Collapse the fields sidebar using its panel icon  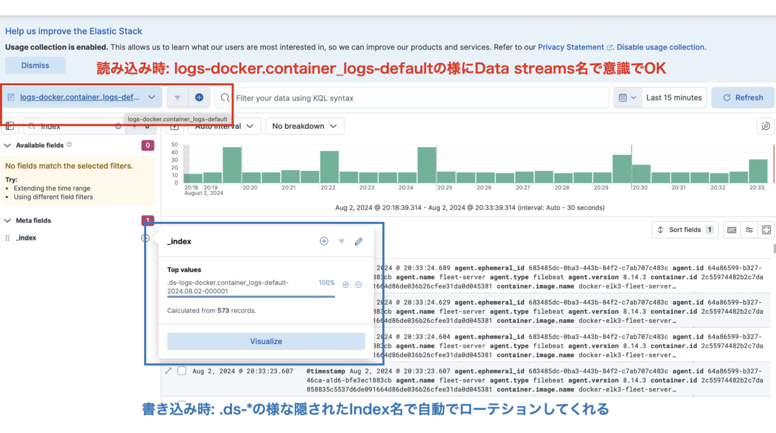[9, 126]
